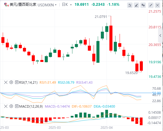163x131 pixels.
Task: Click the low price label 19.6520
Action: [132, 73]
